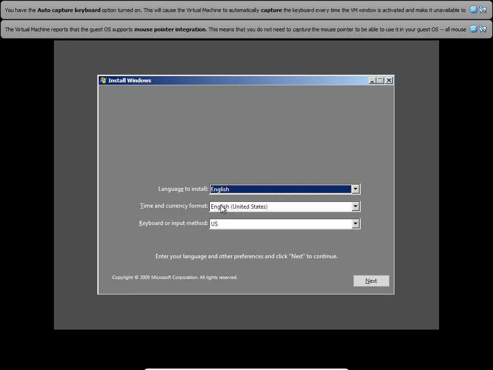Click the Time and currency format label
Viewport: 493px width, 370px height.
174,206
